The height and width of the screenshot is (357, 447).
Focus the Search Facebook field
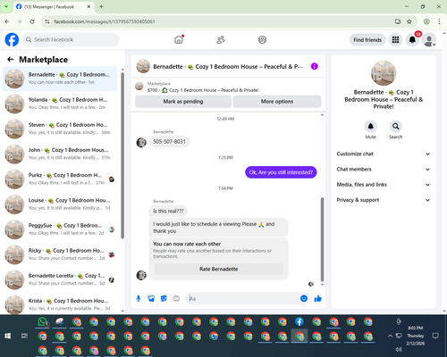click(71, 39)
